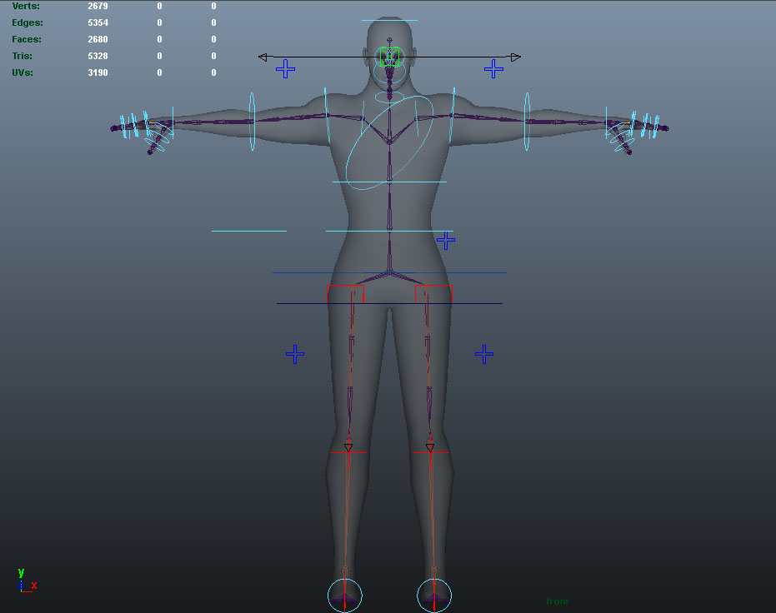
Task: Select cyan horizontal line control across waist
Action: pyautogui.click(x=389, y=231)
